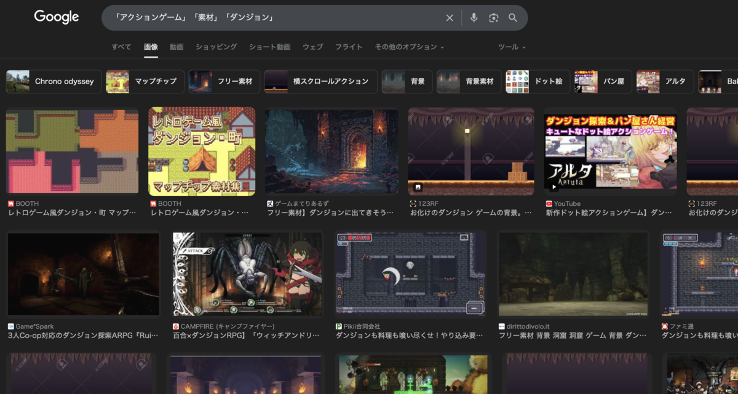Image resolution: width=738 pixels, height=394 pixels.
Task: Open link フリー素材】ダンジョンに出てきそう…
Action: coord(330,213)
